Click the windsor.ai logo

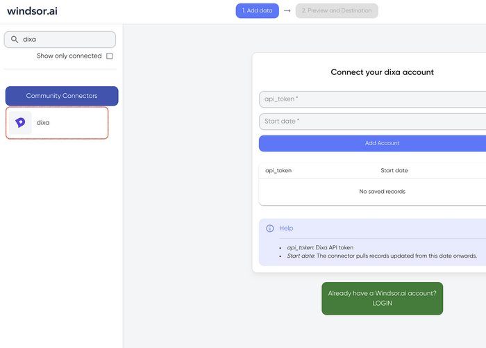point(32,11)
